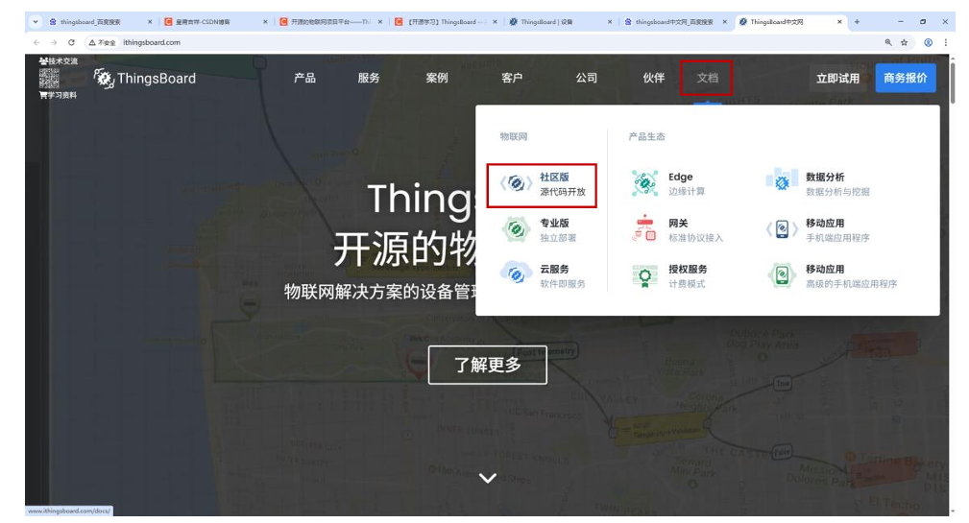Image resolution: width=969 pixels, height=523 pixels.
Task: Open the Edge 边缘计算 link
Action: click(x=668, y=183)
